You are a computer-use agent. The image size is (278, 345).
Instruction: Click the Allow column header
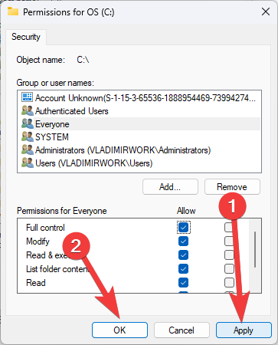tap(186, 211)
